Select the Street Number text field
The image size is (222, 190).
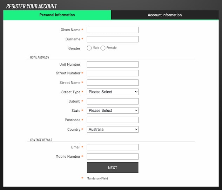(x=113, y=73)
